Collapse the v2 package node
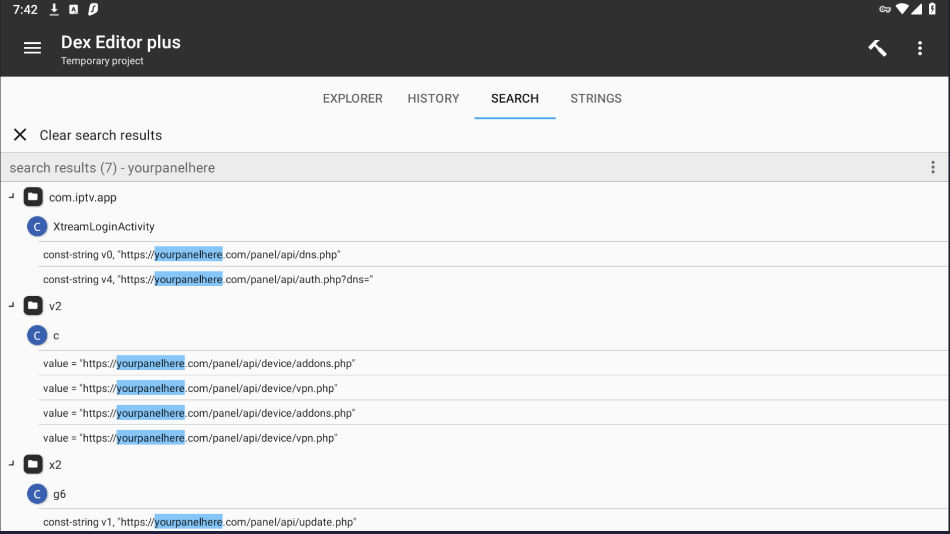Viewport: 950px width, 534px height. tap(12, 305)
